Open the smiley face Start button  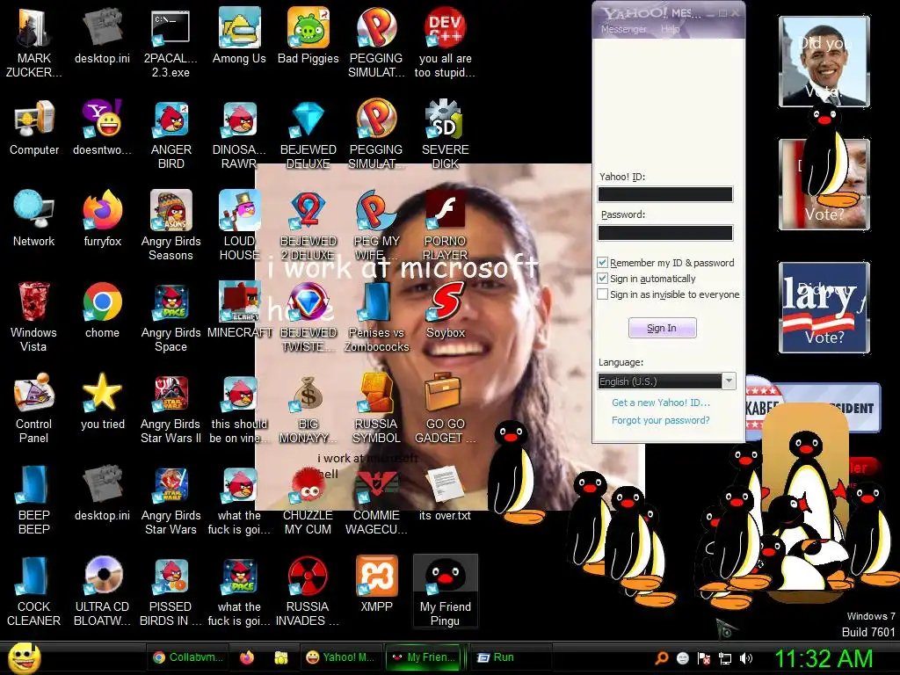(x=24, y=658)
